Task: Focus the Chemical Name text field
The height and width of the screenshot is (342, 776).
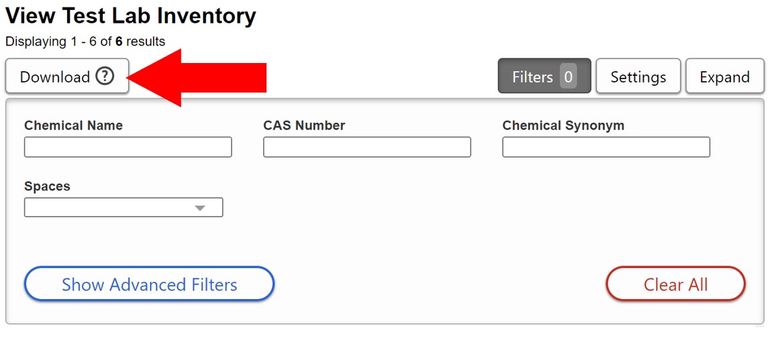Action: coord(128,147)
